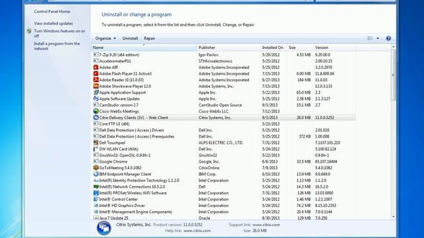Viewport: 424px width, 238px height.
Task: Click the Core FTP LE icon
Action: (x=95, y=124)
